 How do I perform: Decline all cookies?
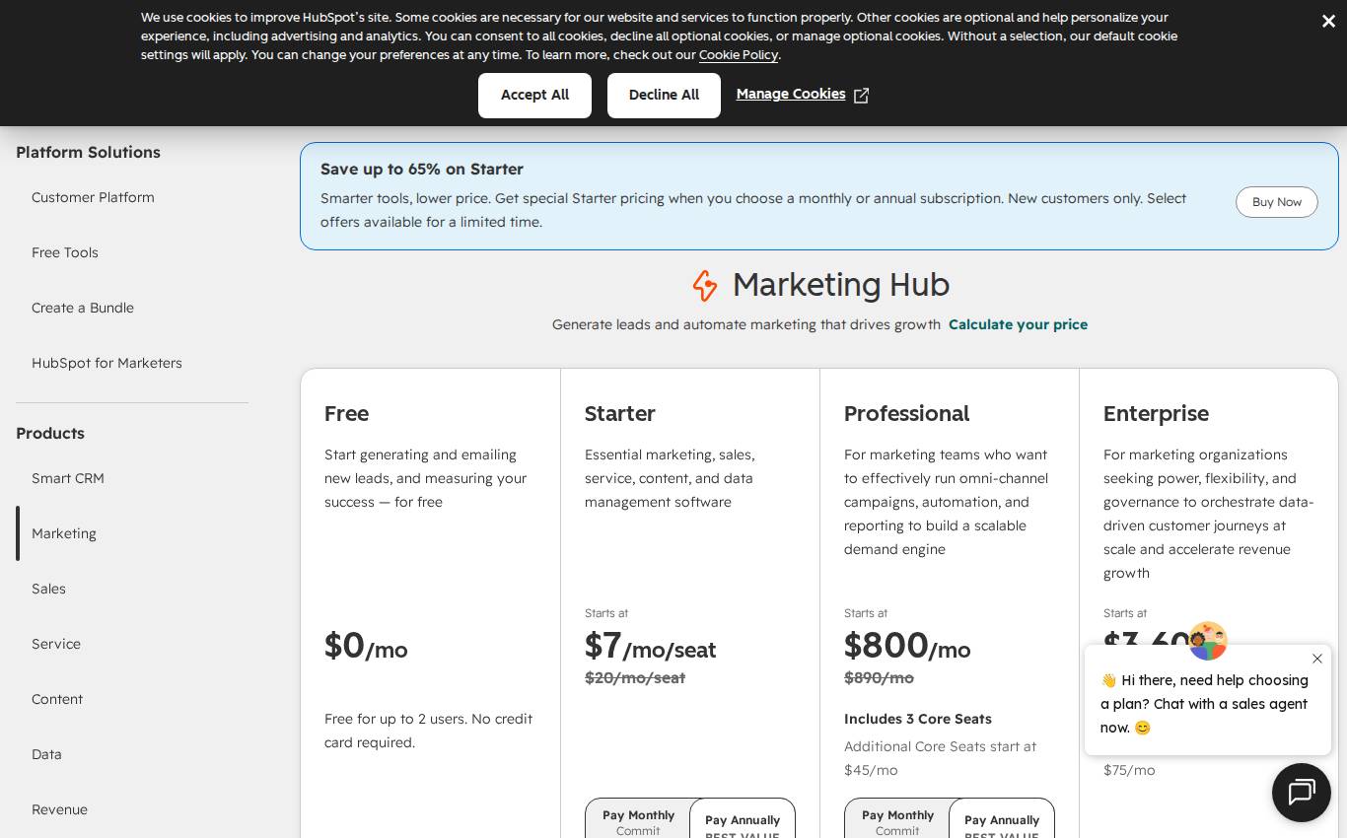[664, 96]
